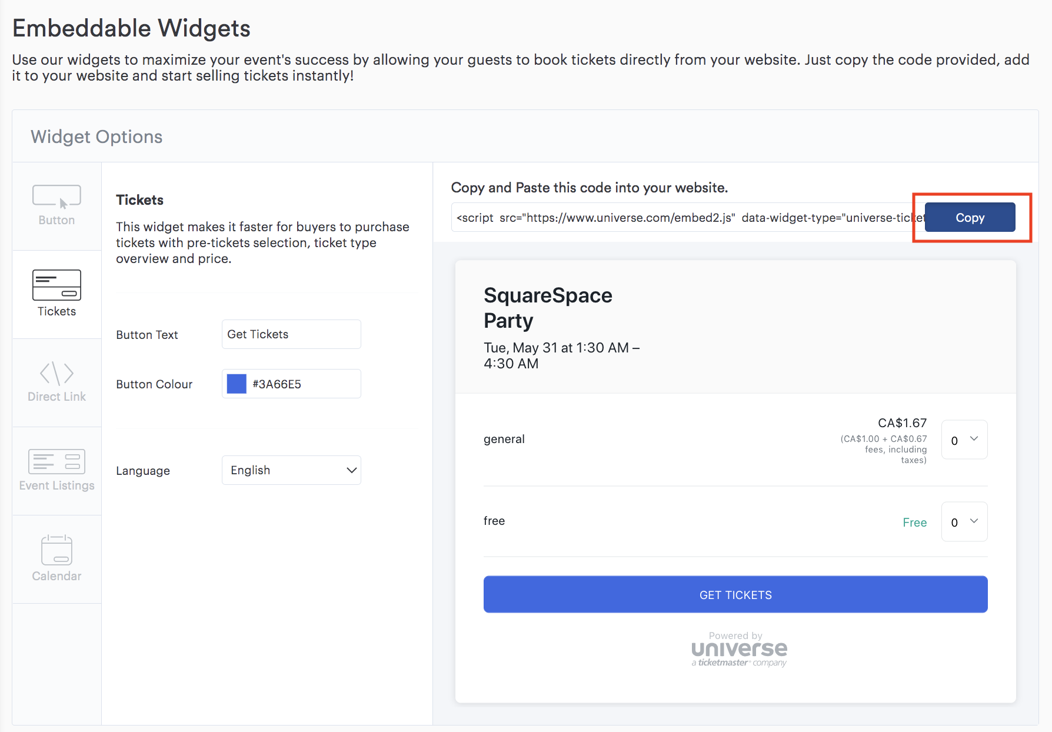Click the fees breakdown text under CA$1.67

tap(883, 450)
